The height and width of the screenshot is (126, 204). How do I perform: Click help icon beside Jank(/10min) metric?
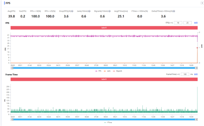(89, 11)
